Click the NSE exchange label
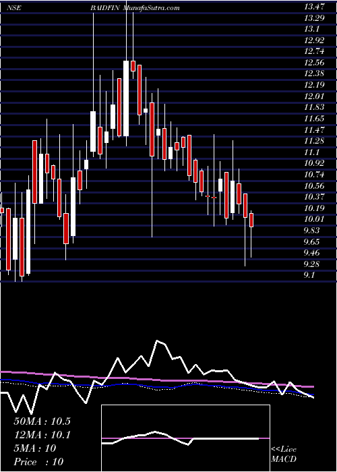This screenshot has height=472, width=337. pos(13,8)
